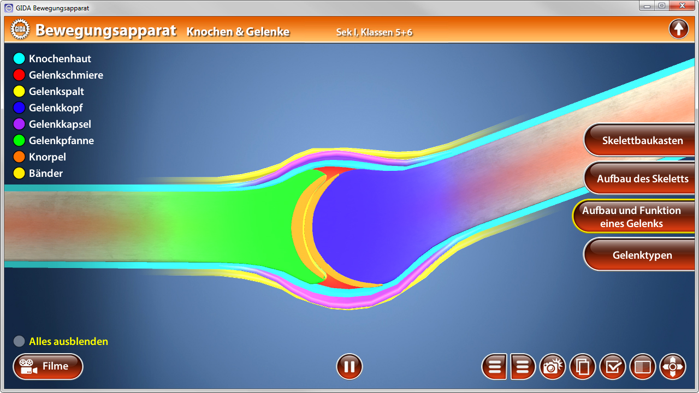Image resolution: width=699 pixels, height=393 pixels.
Task: Click the left menu list icon
Action: coord(494,367)
